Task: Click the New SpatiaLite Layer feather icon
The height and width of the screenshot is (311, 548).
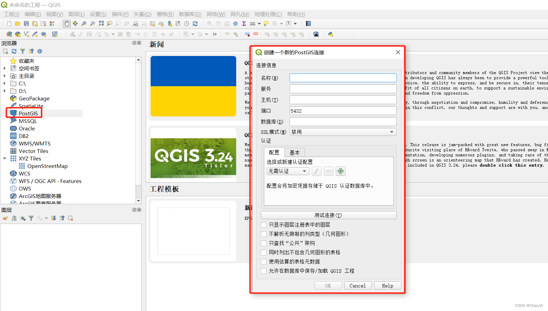Action: tap(35, 34)
